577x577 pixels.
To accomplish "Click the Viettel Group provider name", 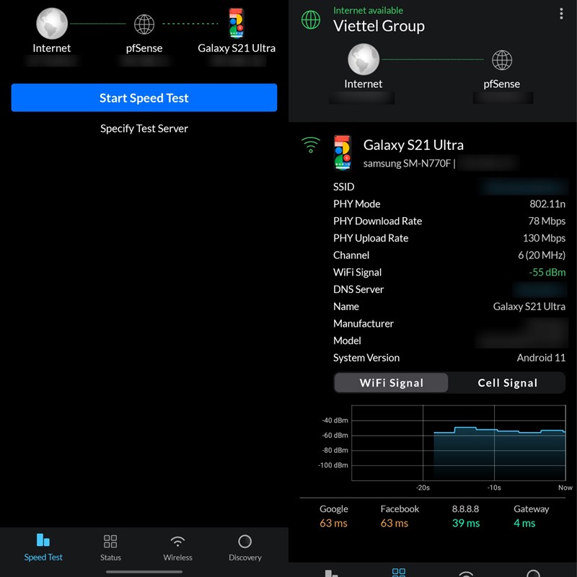I will 379,26.
